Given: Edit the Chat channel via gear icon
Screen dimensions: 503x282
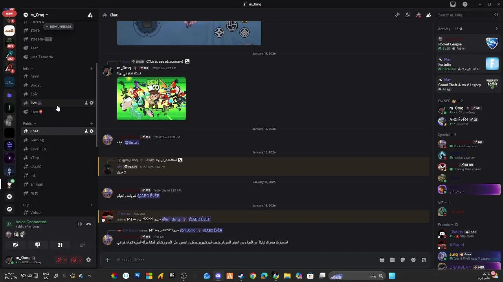Looking at the screenshot, I should coord(92,131).
